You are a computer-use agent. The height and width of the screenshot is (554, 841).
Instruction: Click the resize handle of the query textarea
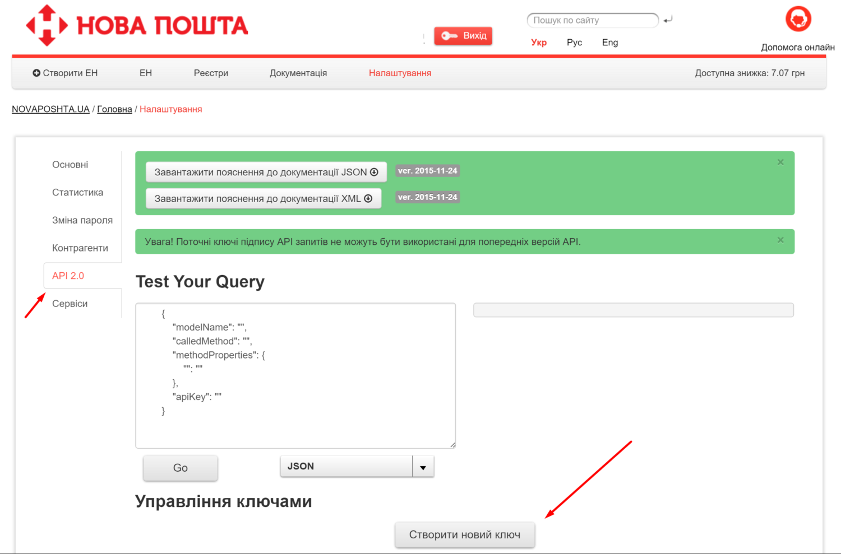pyautogui.click(x=452, y=445)
